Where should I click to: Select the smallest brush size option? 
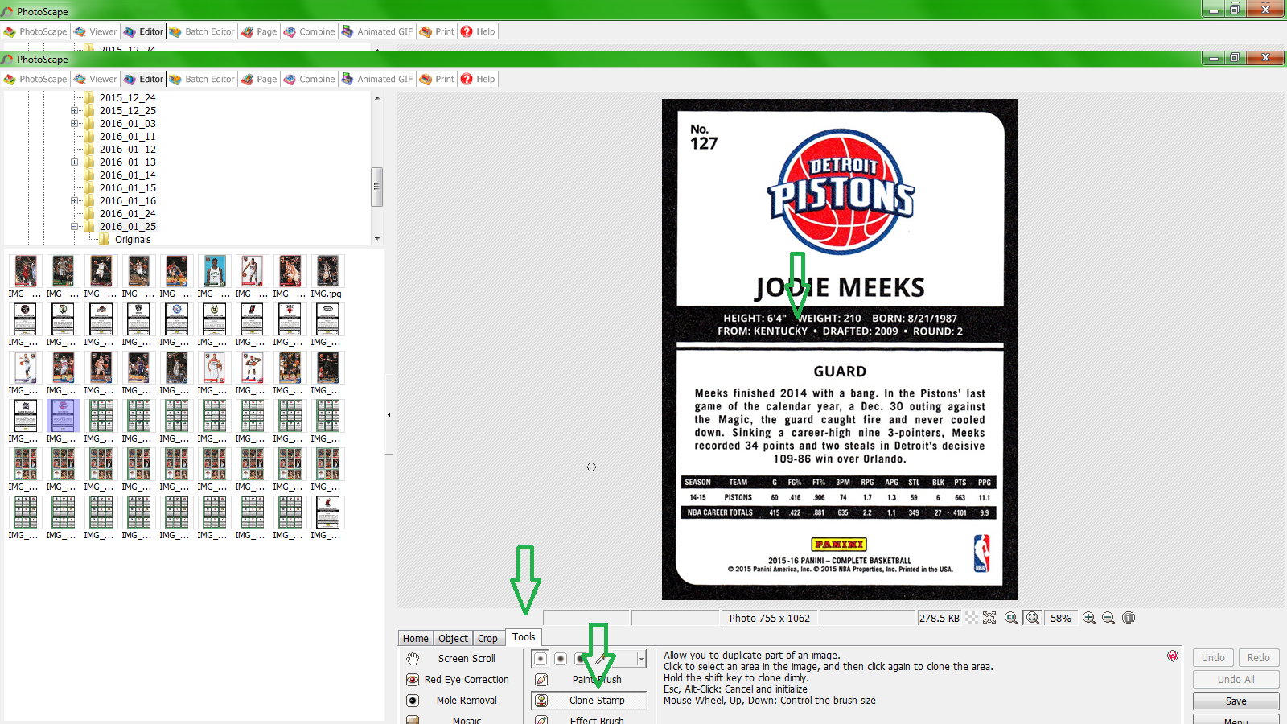pos(541,659)
